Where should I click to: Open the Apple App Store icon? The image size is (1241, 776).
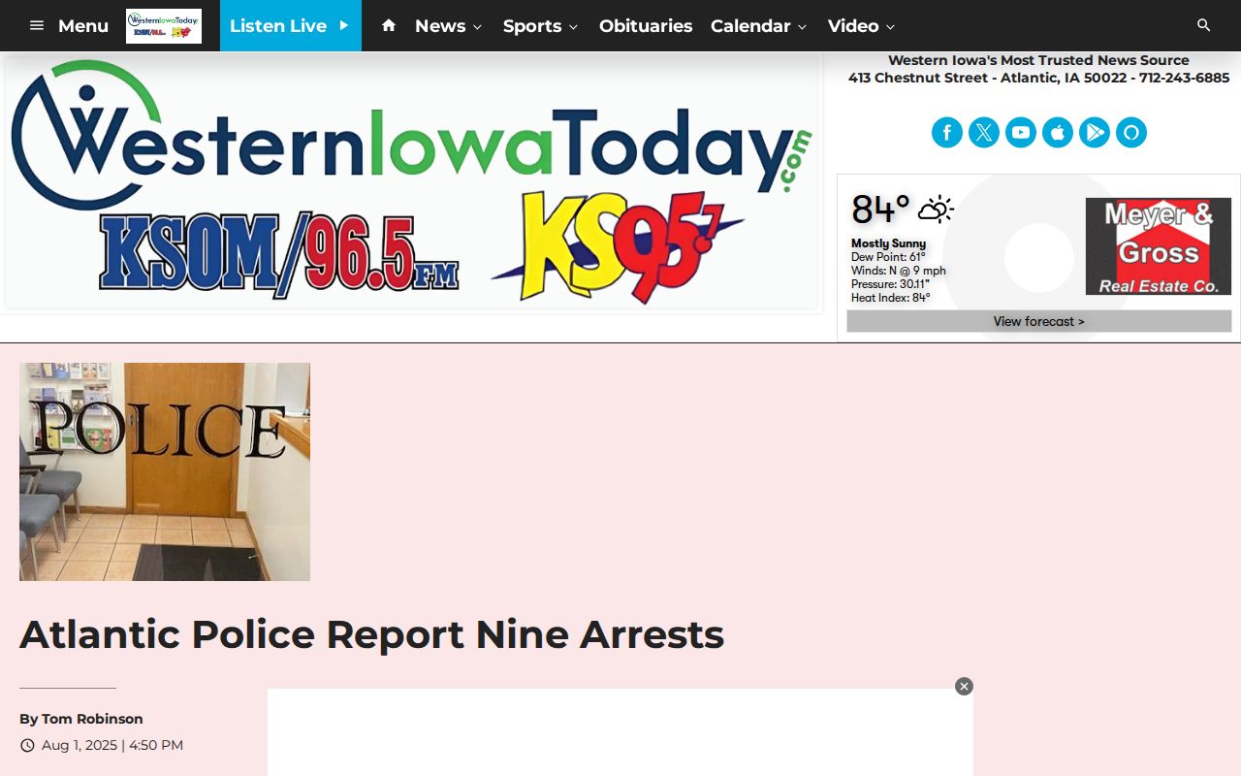click(x=1058, y=133)
